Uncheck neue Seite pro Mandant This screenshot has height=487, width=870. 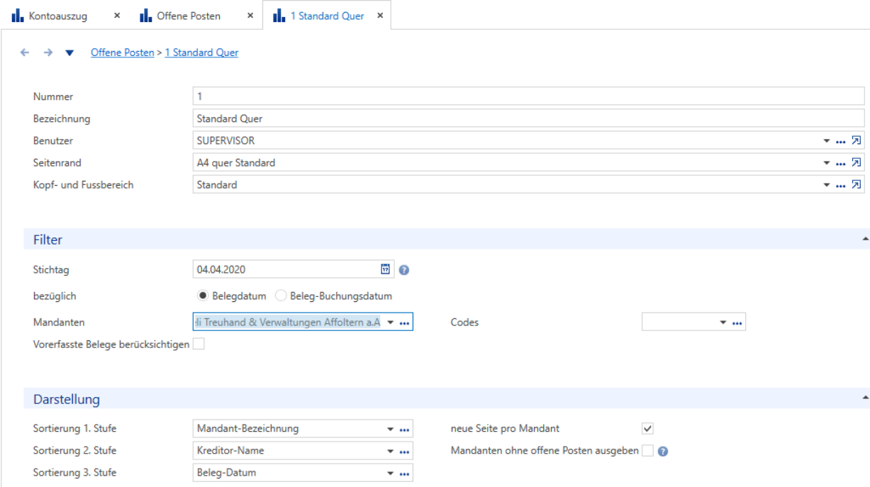647,428
